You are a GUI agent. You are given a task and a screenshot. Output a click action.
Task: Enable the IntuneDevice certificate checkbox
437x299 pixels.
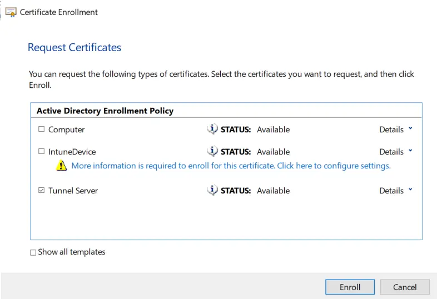[41, 152]
